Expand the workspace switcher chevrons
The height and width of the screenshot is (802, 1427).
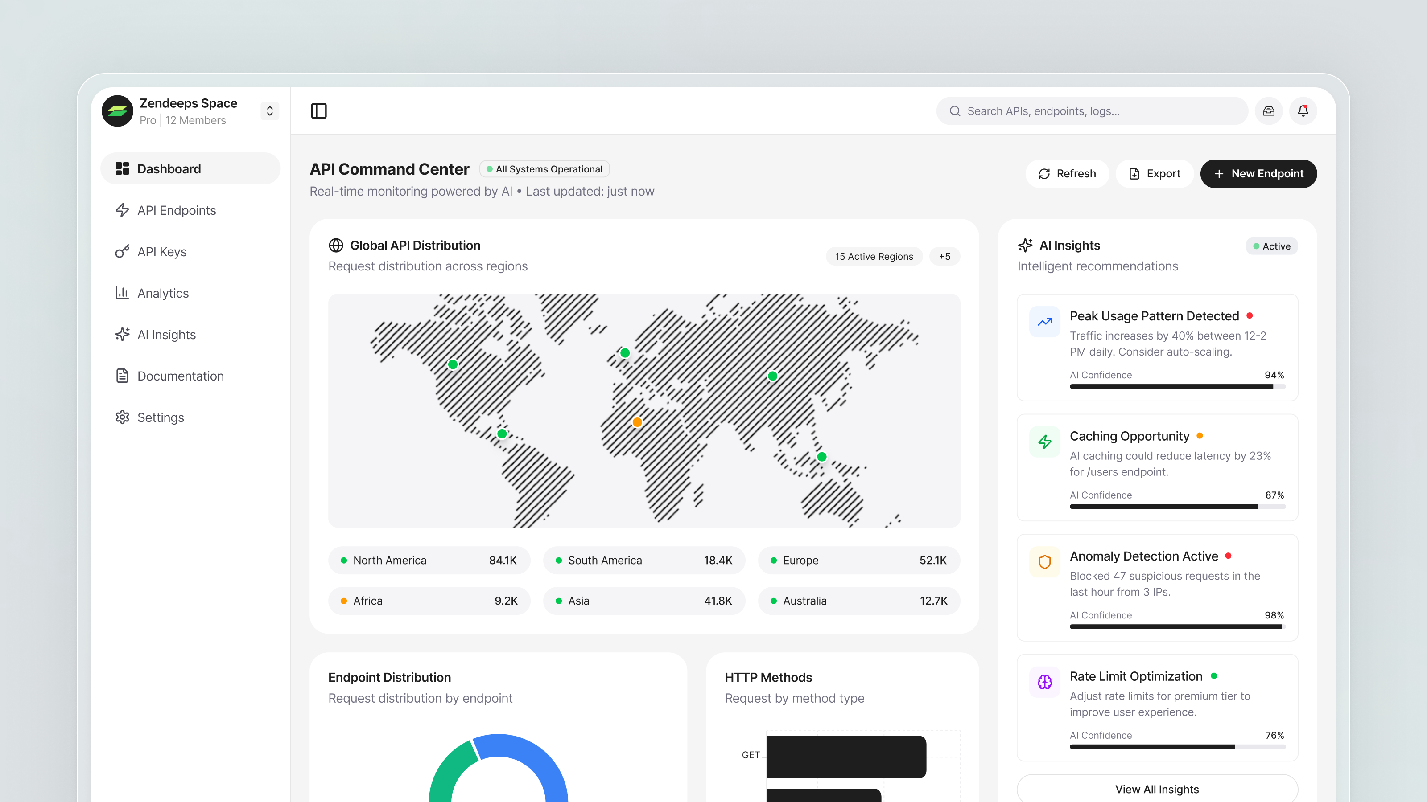270,110
